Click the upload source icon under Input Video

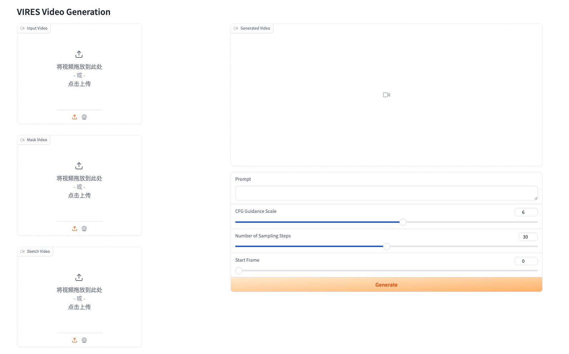75,117
